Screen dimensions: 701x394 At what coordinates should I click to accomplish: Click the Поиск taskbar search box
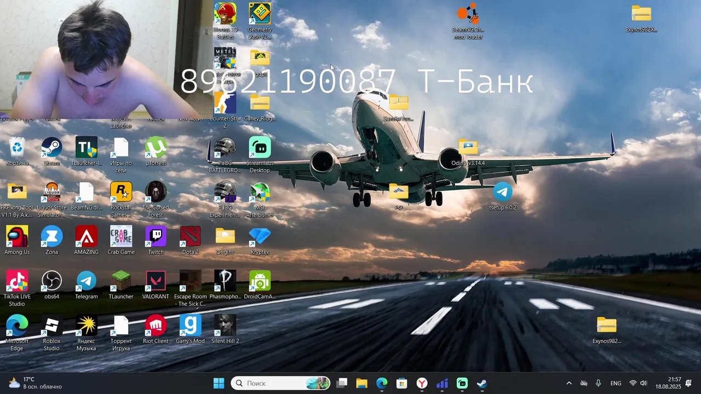point(281,384)
